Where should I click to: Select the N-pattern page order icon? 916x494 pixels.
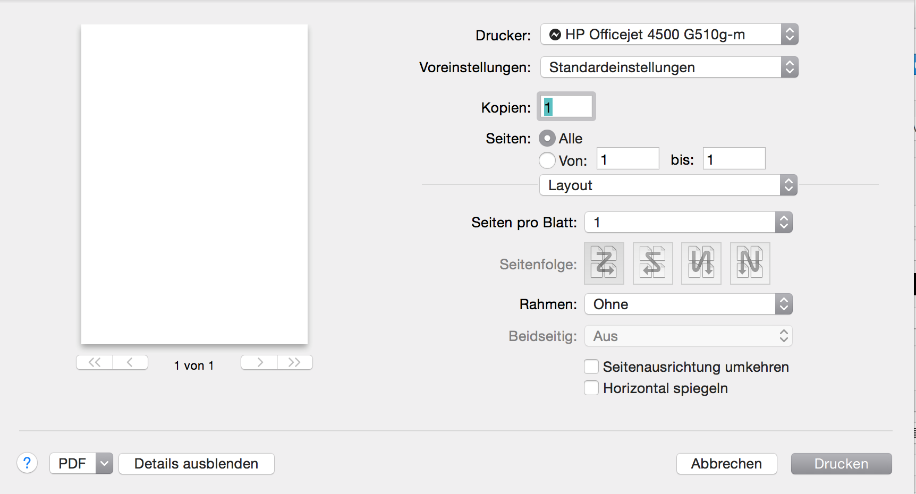point(750,263)
